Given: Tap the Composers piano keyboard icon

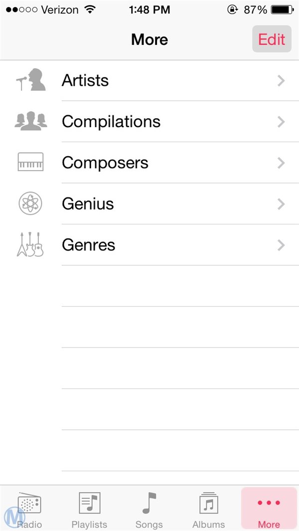Looking at the screenshot, I should (x=30, y=163).
